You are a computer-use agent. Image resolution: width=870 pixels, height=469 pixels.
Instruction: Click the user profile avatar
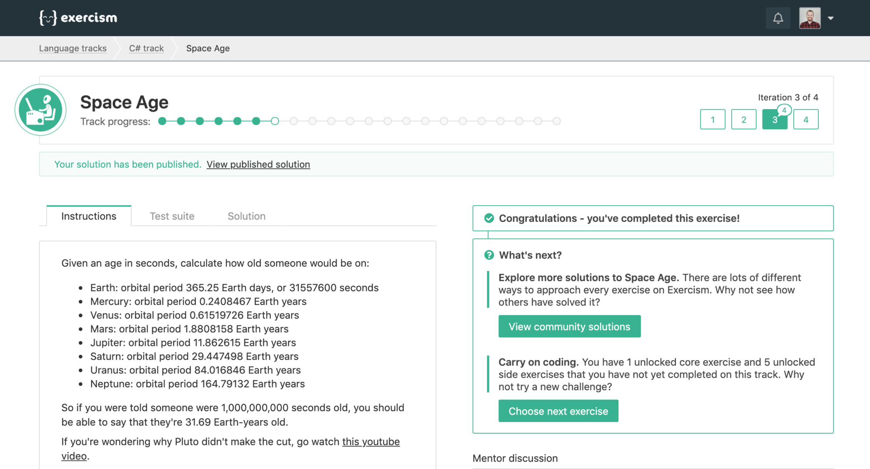(810, 18)
